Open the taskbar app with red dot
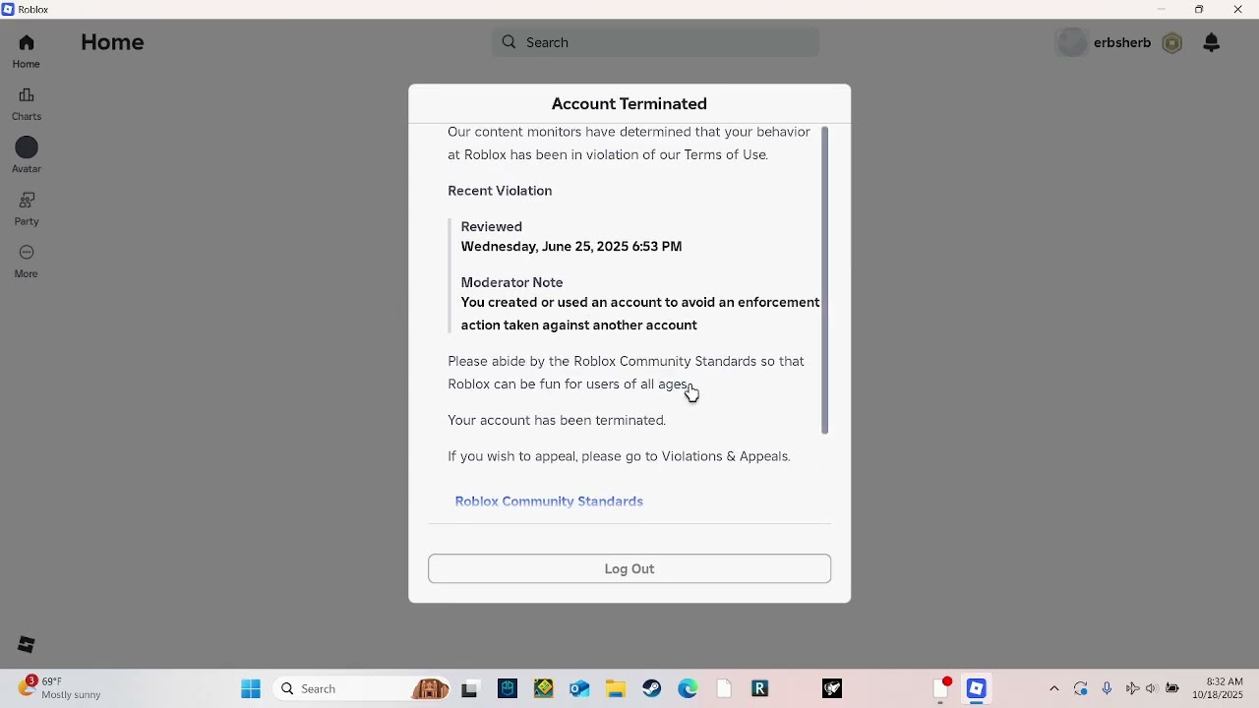The height and width of the screenshot is (708, 1259). tap(941, 688)
